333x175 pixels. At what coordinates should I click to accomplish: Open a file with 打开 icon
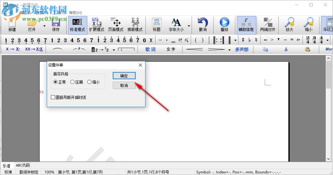(32, 25)
